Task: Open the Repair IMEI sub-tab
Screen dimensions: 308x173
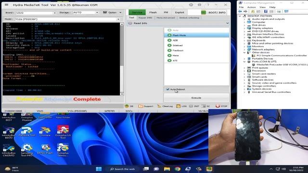Action: [x=145, y=18]
